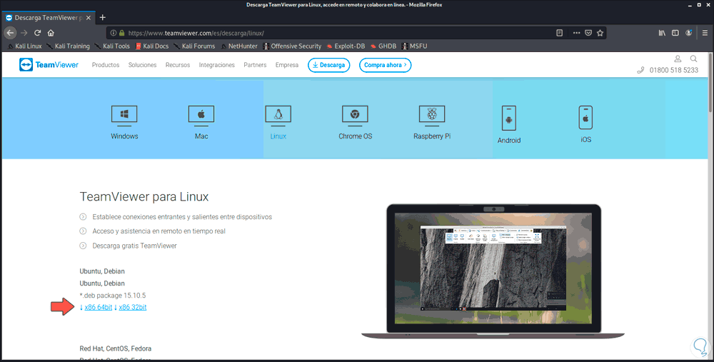Click the Compra ahora button
714x362 pixels.
click(386, 65)
